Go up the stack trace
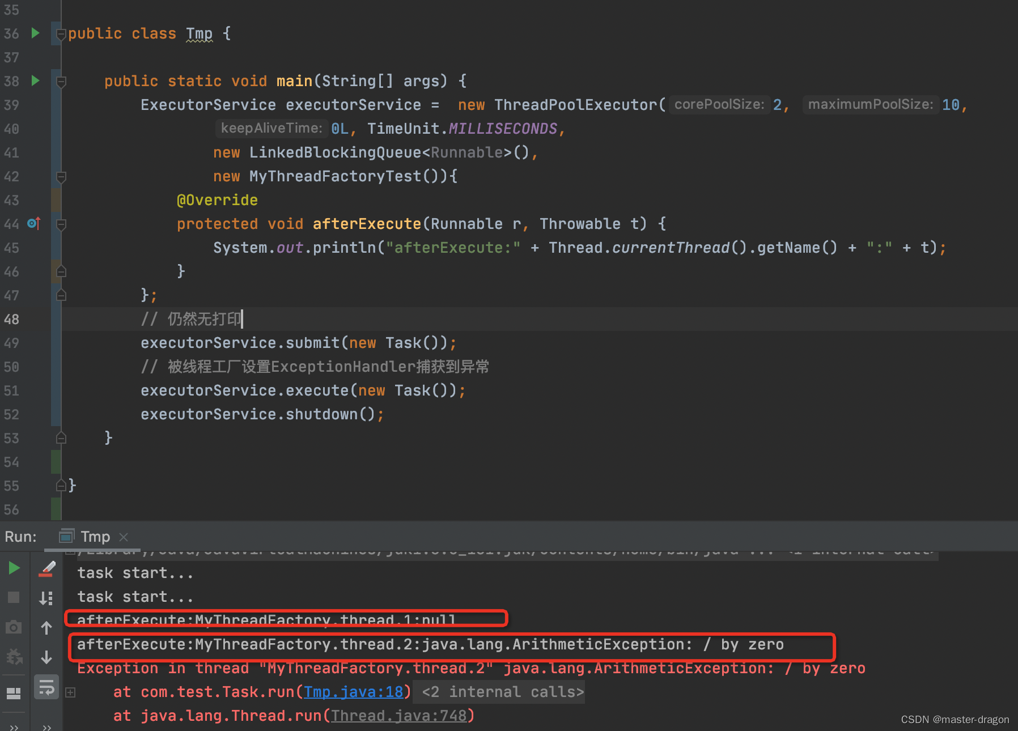This screenshot has width=1018, height=731. pyautogui.click(x=46, y=627)
